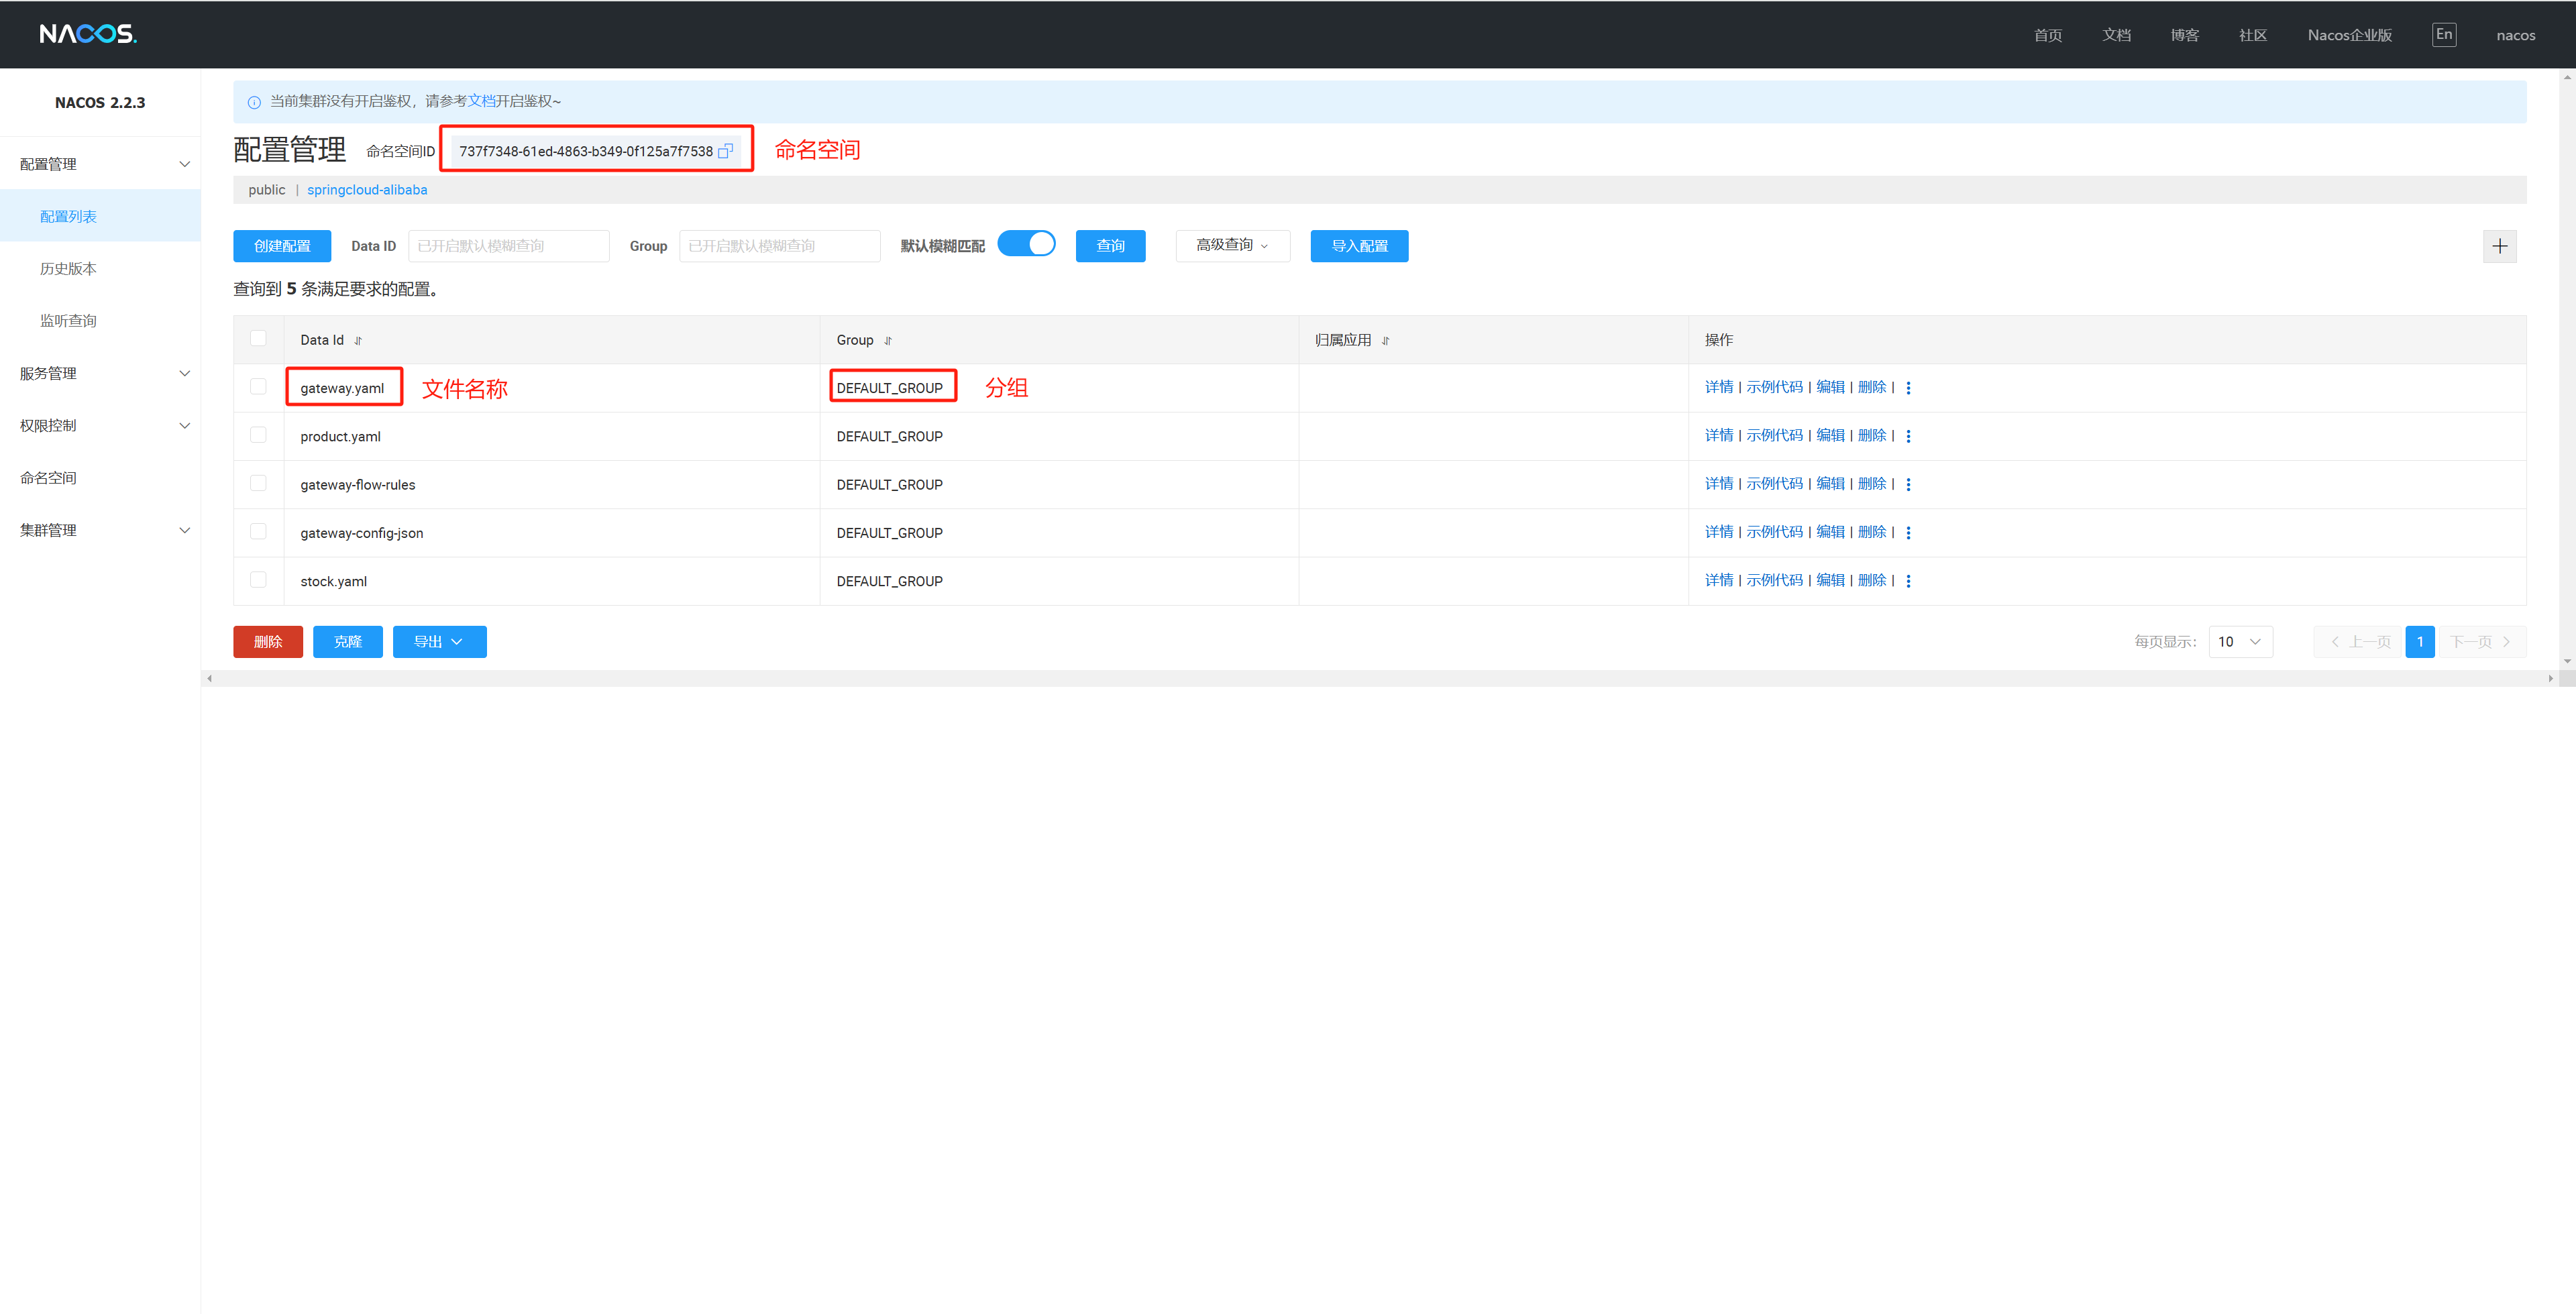Click the horizontal scrollbar at the bottom
The height and width of the screenshot is (1314, 2576).
[1380, 678]
